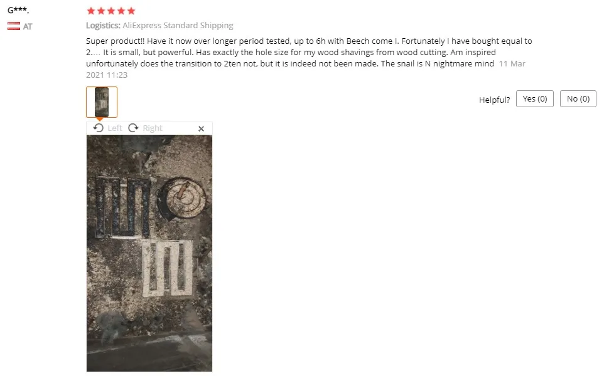Click the 'Right' rotate label
604x376 pixels.
pyautogui.click(x=153, y=128)
